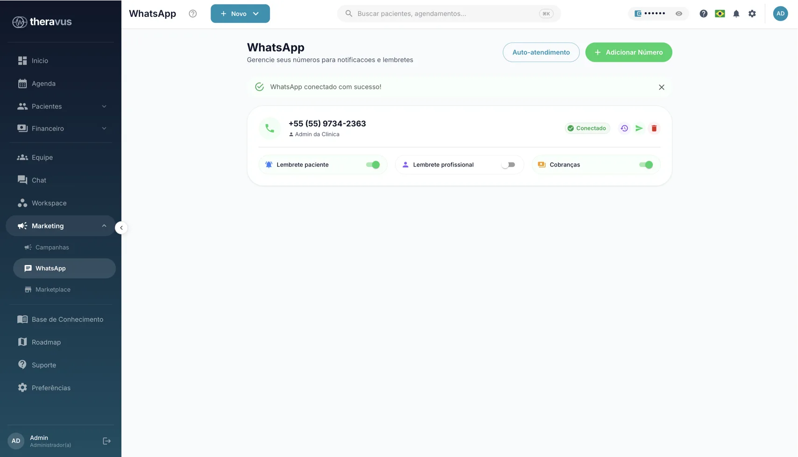Collapse Marketing submenu chevron
The image size is (798, 457).
pos(104,226)
